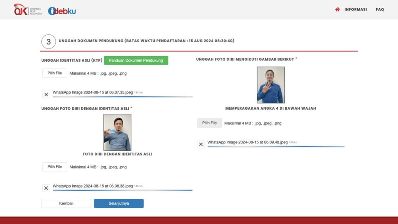Open the FAQ menu
This screenshot has height=224, width=398.
pos(380,9)
